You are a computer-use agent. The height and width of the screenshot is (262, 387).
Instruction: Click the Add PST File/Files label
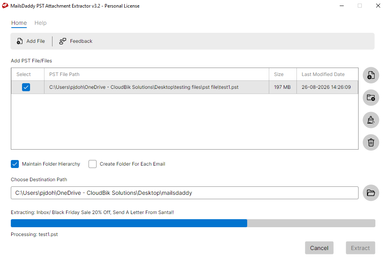point(31,61)
